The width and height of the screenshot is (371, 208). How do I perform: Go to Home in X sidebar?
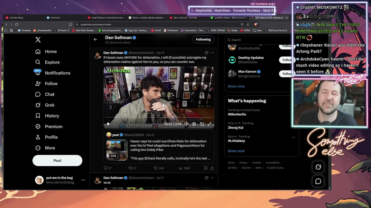pyautogui.click(x=46, y=51)
